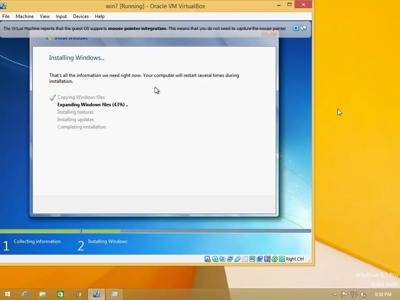The image size is (400, 300).
Task: Click the 'Completing installation' step
Action: point(82,127)
